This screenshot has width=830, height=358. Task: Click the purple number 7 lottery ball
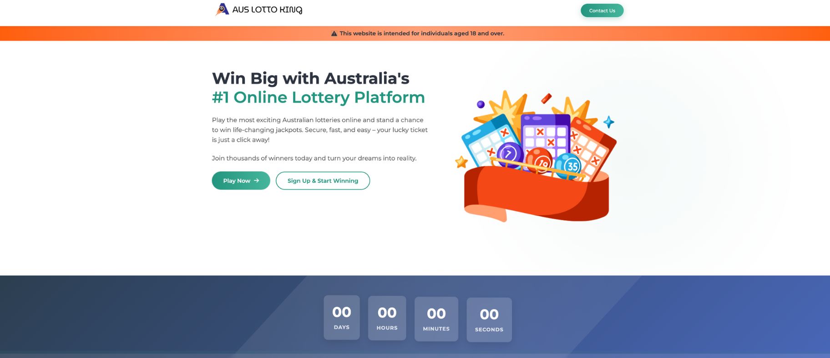510,154
